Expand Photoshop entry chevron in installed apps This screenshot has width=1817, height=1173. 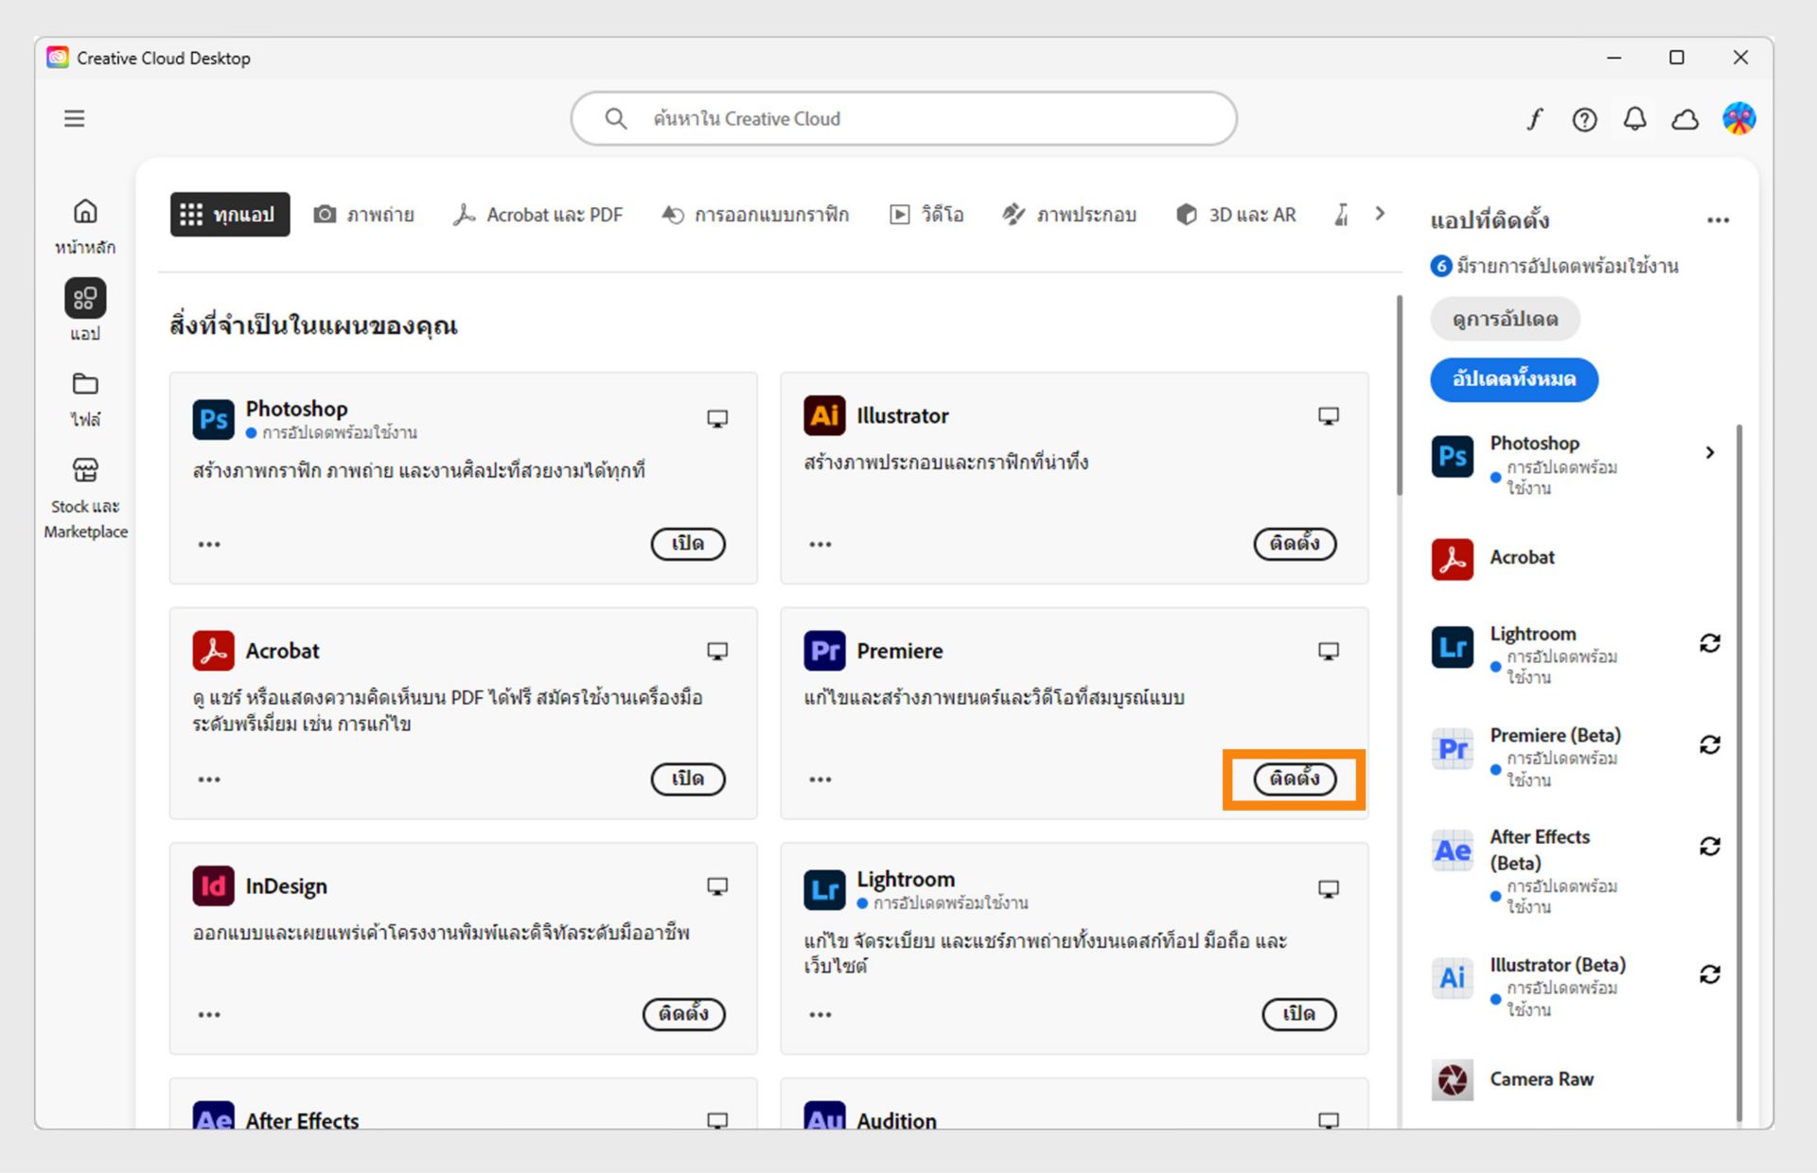1709,452
